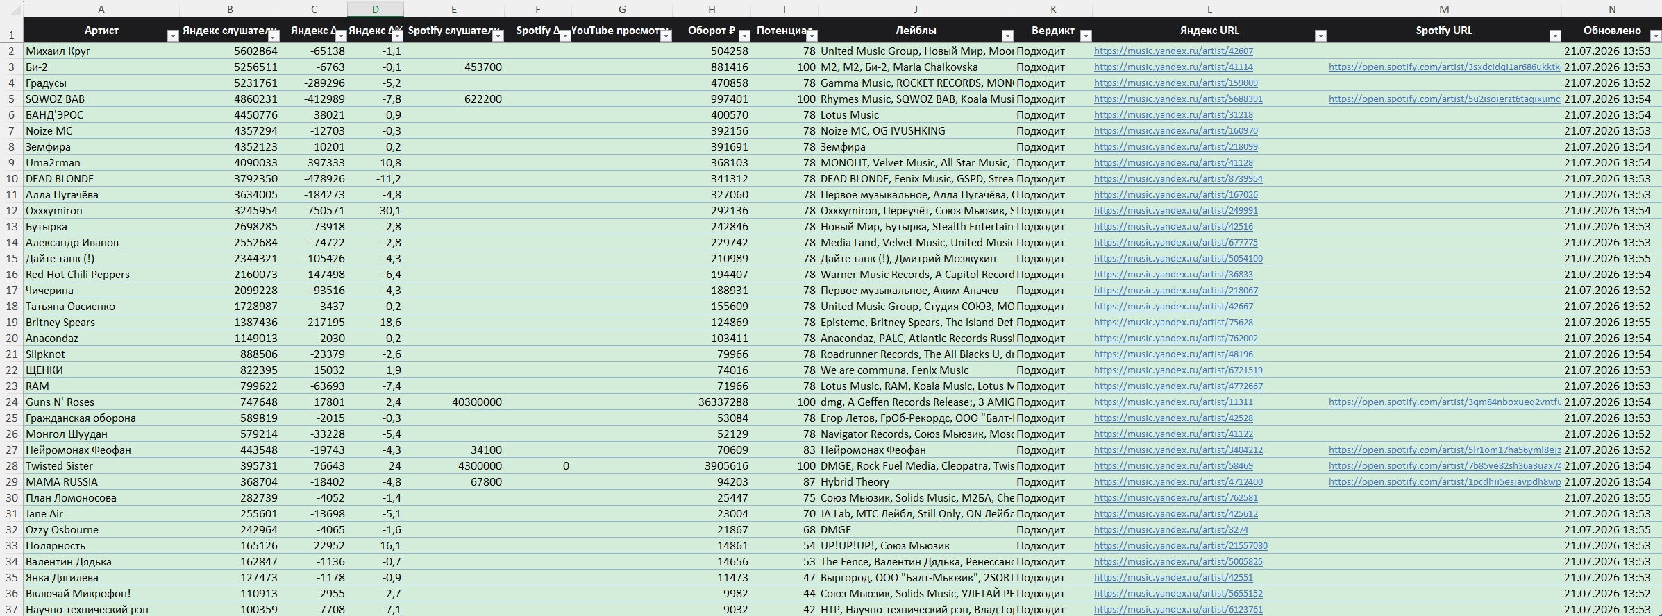
Task: Open the YouTube просмотры filter dropdown
Action: (x=666, y=36)
